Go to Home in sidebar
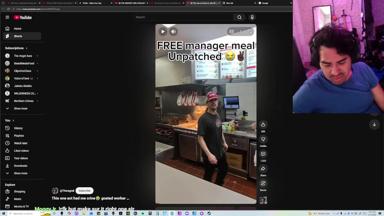384x216 pixels. pyautogui.click(x=22, y=28)
